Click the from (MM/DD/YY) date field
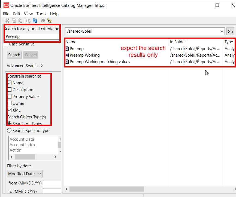 tap(52, 184)
